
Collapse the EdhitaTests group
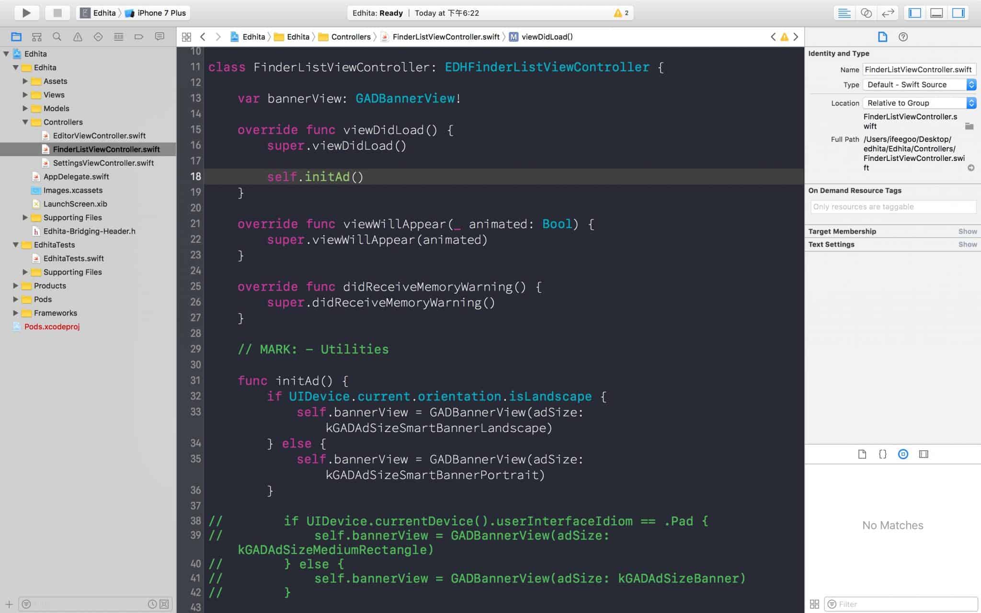point(16,245)
